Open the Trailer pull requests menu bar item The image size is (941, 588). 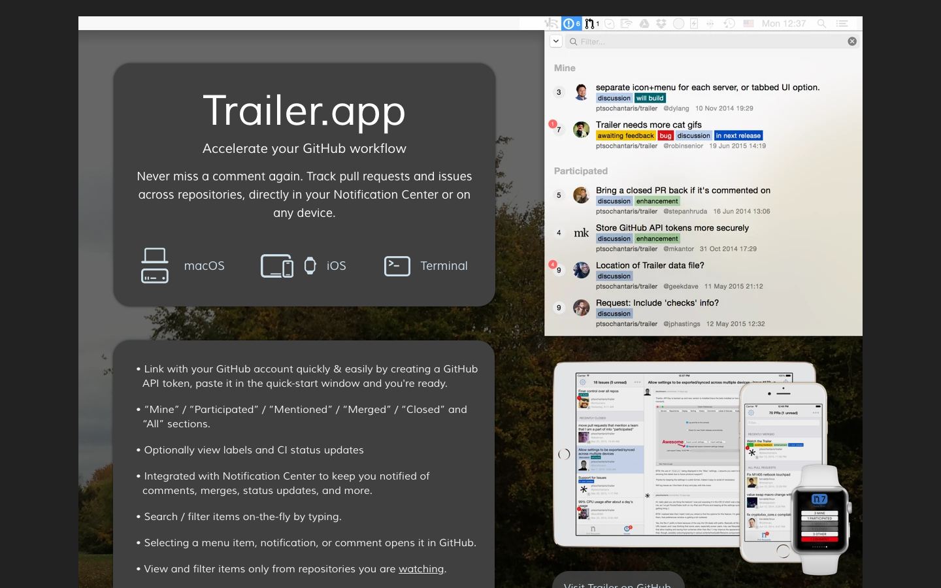(592, 24)
